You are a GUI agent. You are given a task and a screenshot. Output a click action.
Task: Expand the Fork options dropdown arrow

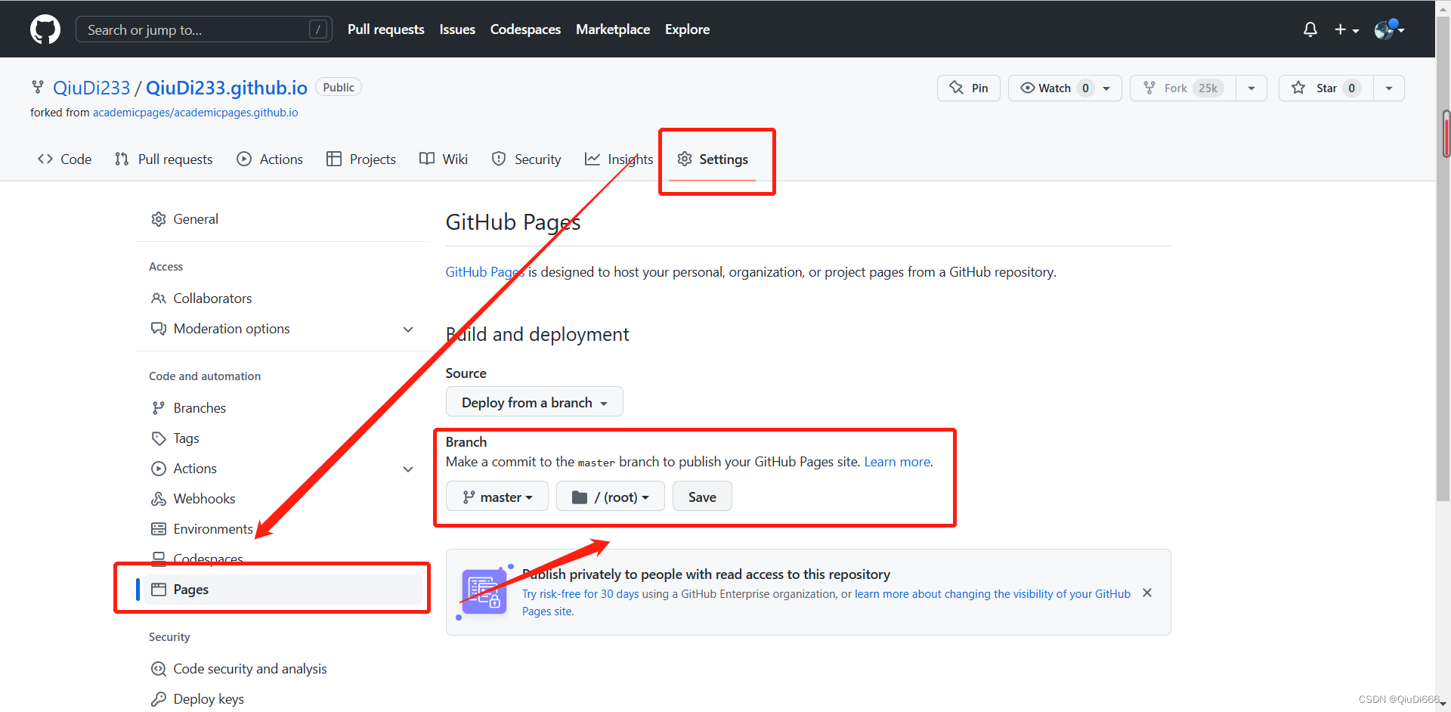pyautogui.click(x=1251, y=88)
